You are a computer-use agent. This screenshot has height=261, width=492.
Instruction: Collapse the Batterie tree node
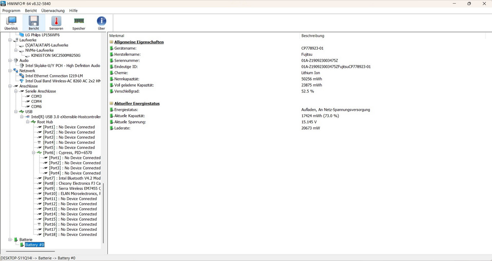tap(10, 240)
